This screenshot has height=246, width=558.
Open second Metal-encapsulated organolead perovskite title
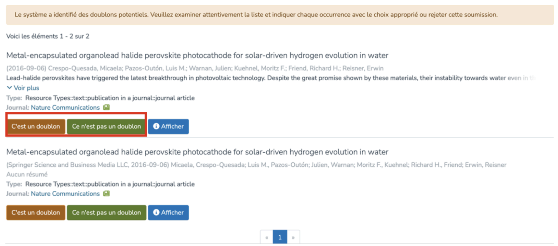pos(197,152)
